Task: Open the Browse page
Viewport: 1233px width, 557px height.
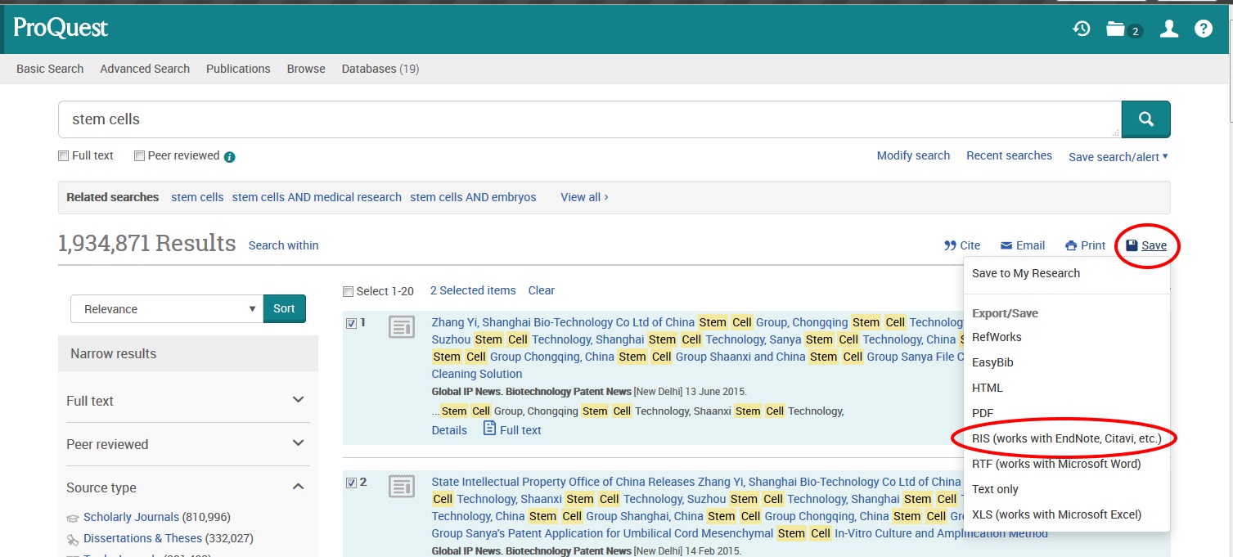Action: click(306, 69)
